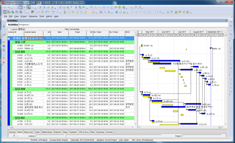Collapse the 마일스톤 group band

(11, 42)
